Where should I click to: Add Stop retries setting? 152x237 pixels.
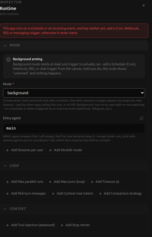75,225
